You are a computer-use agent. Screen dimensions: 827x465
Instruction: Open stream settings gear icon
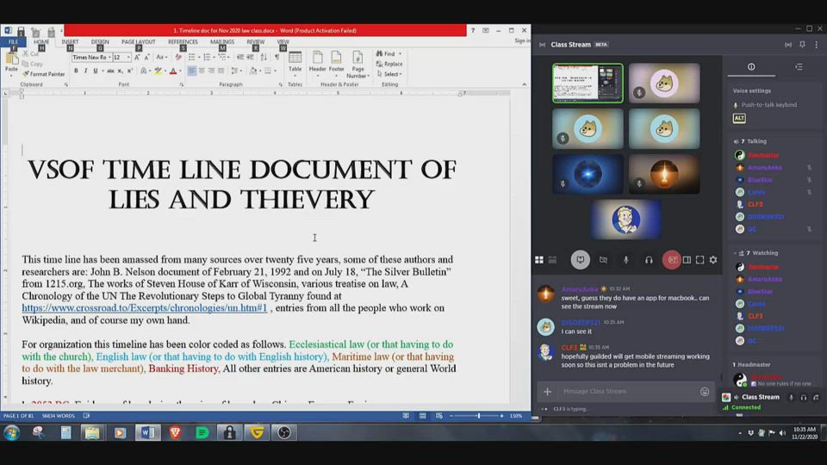(x=713, y=259)
